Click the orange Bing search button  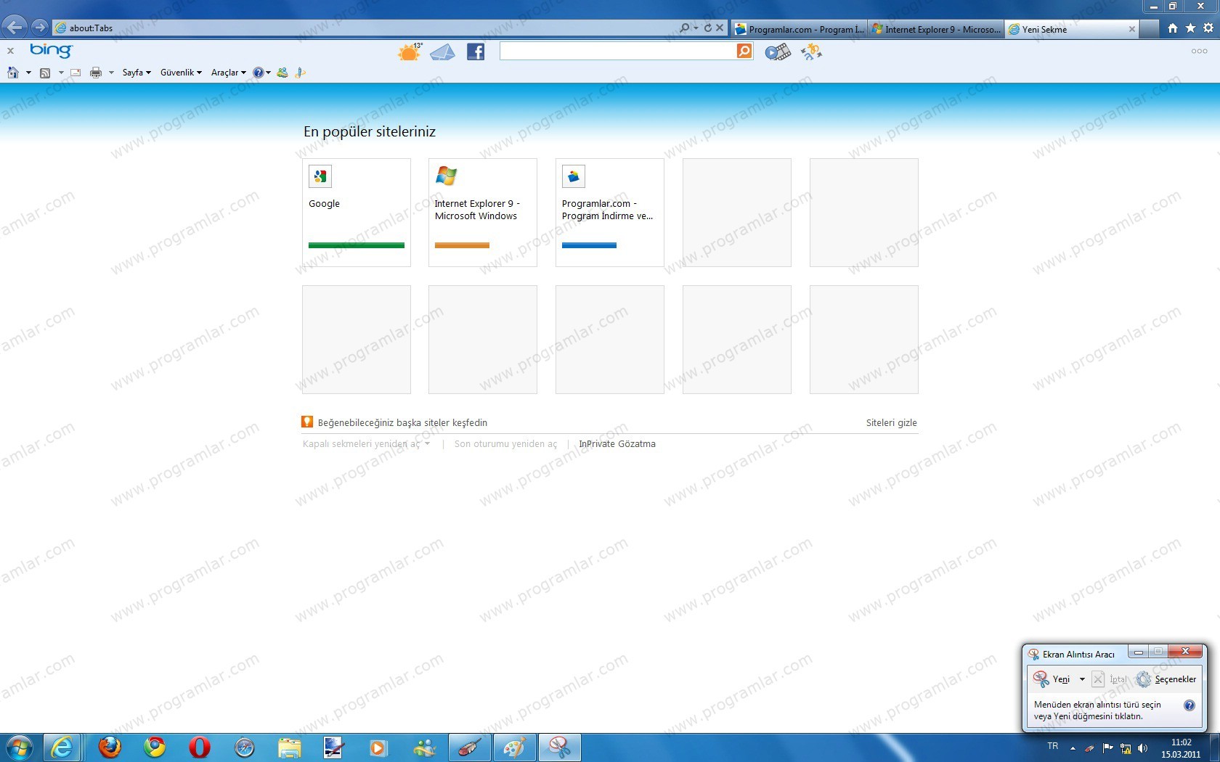coord(744,51)
